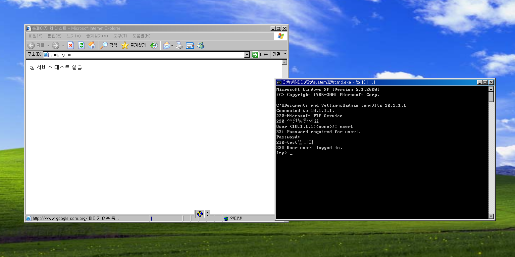515x257 pixels.
Task: Click the cmd window title bar
Action: pos(385,82)
